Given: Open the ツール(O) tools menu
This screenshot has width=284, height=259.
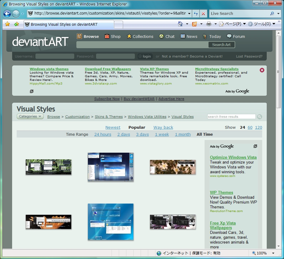Looking at the screenshot, I should click(x=262, y=24).
